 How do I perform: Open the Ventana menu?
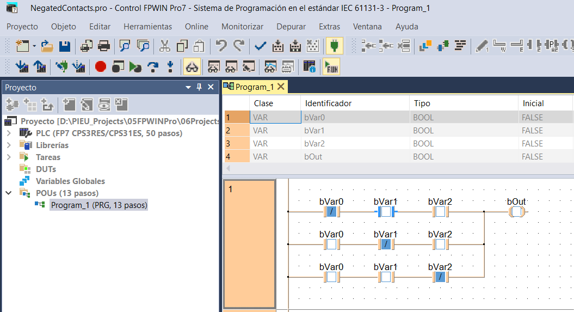[367, 27]
